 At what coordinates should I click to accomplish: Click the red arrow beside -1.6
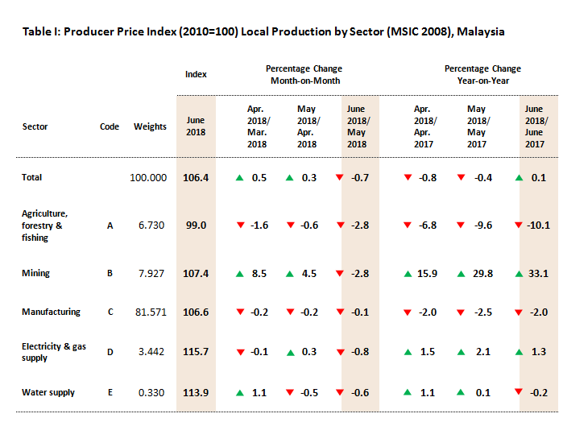[x=240, y=225]
